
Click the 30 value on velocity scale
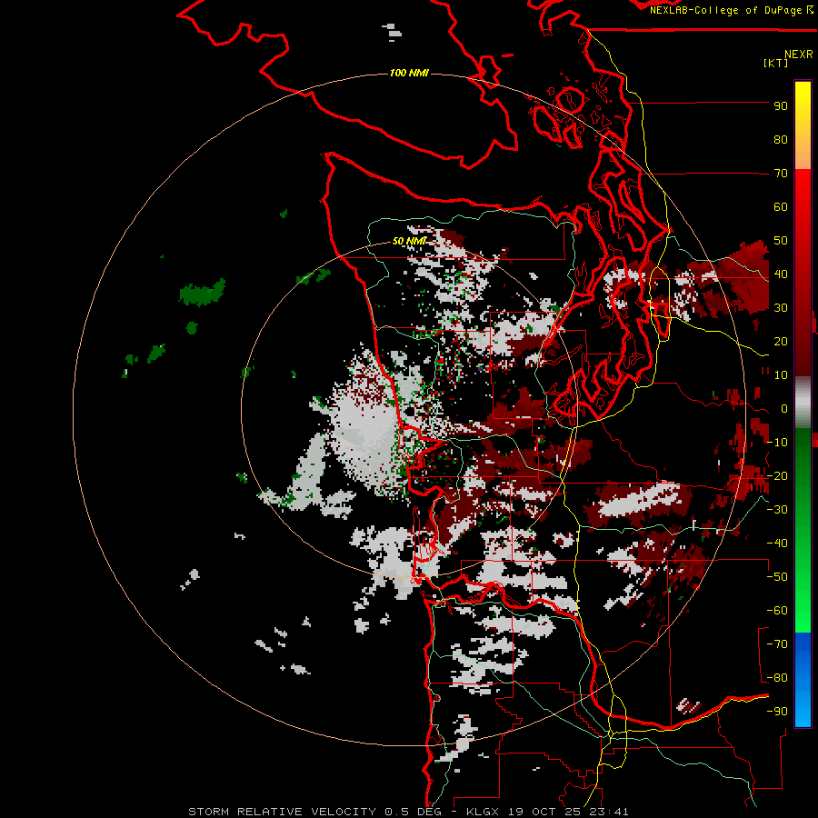click(781, 308)
